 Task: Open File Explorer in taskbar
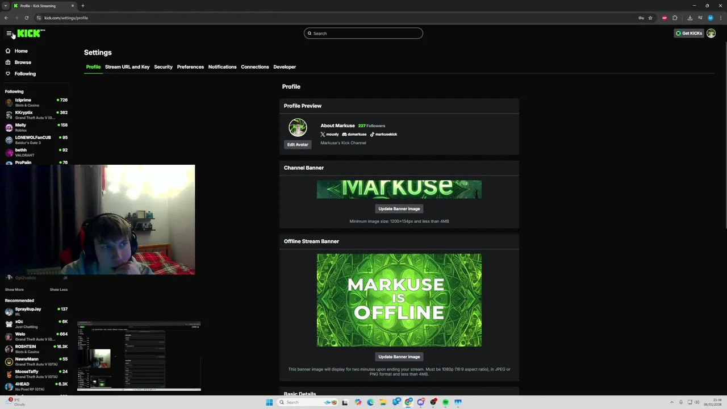point(383,402)
